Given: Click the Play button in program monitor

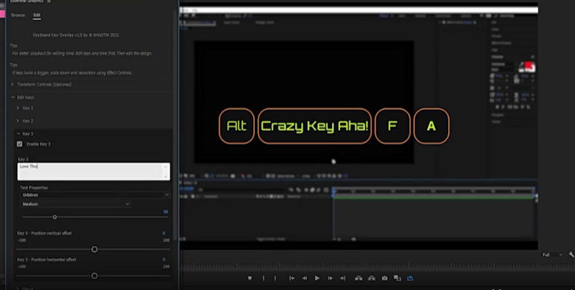Looking at the screenshot, I should (x=317, y=278).
